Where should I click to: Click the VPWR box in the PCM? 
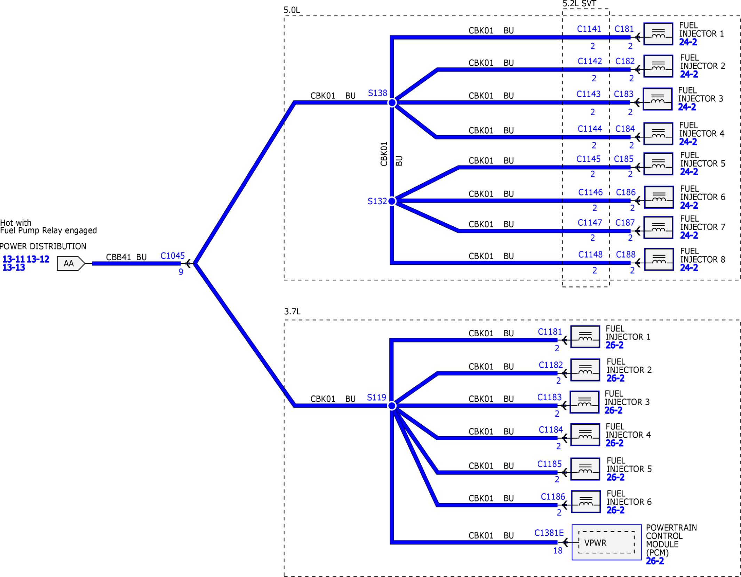click(606, 542)
